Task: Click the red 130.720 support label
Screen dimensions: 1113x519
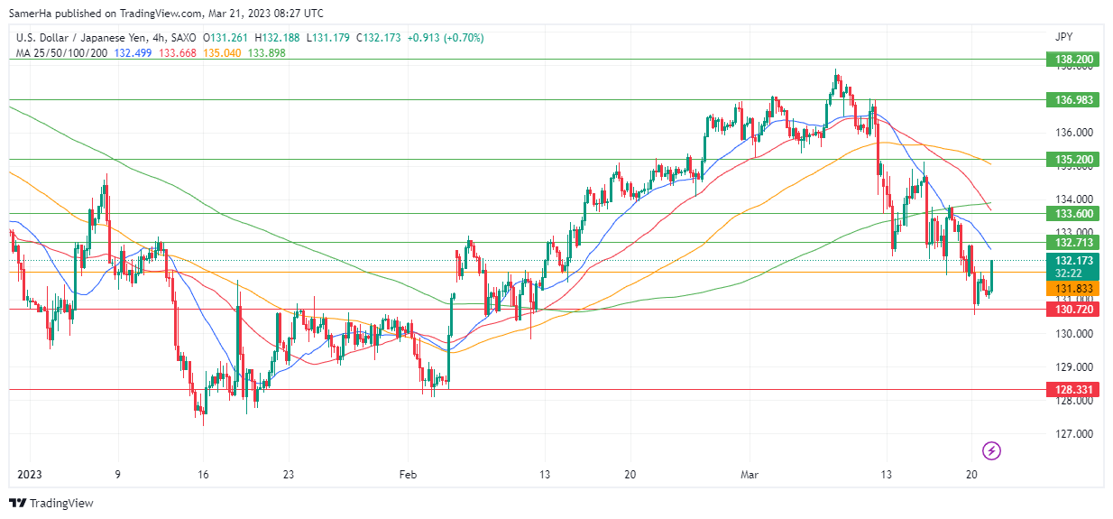Action: click(1074, 310)
